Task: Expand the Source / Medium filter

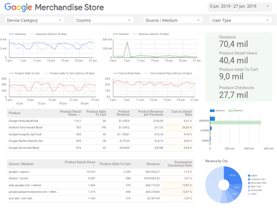Action: pos(173,20)
